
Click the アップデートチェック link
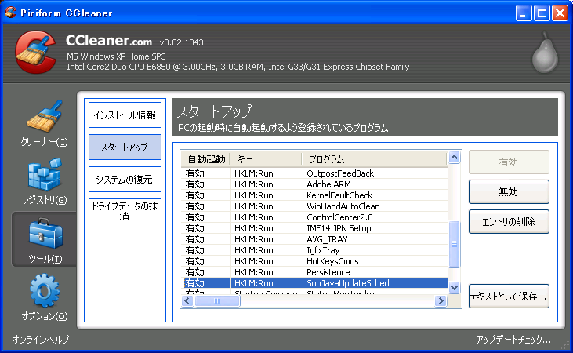pyautogui.click(x=513, y=340)
